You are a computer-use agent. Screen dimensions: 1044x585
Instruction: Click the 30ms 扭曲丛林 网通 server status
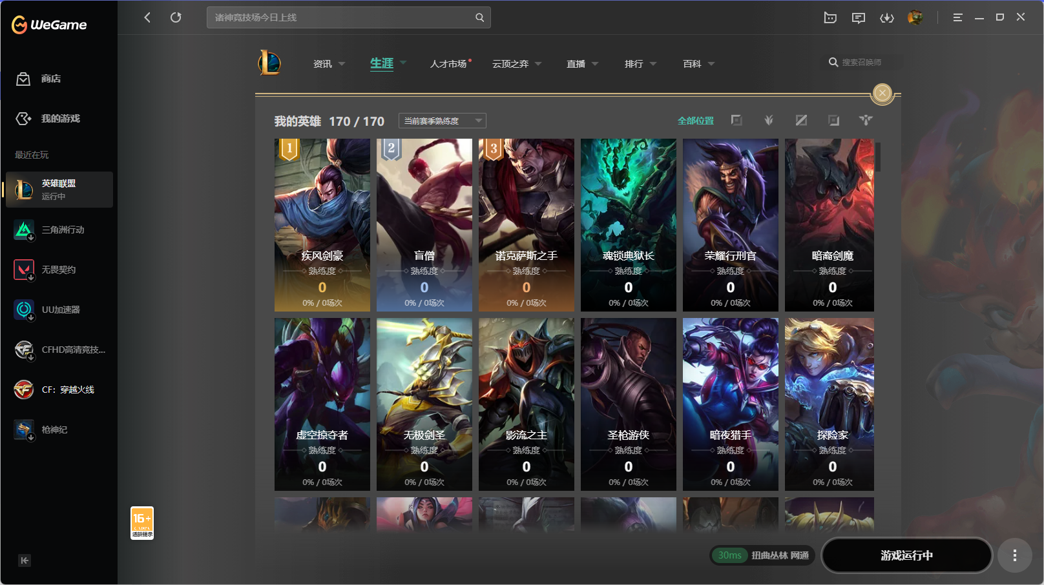coord(763,555)
